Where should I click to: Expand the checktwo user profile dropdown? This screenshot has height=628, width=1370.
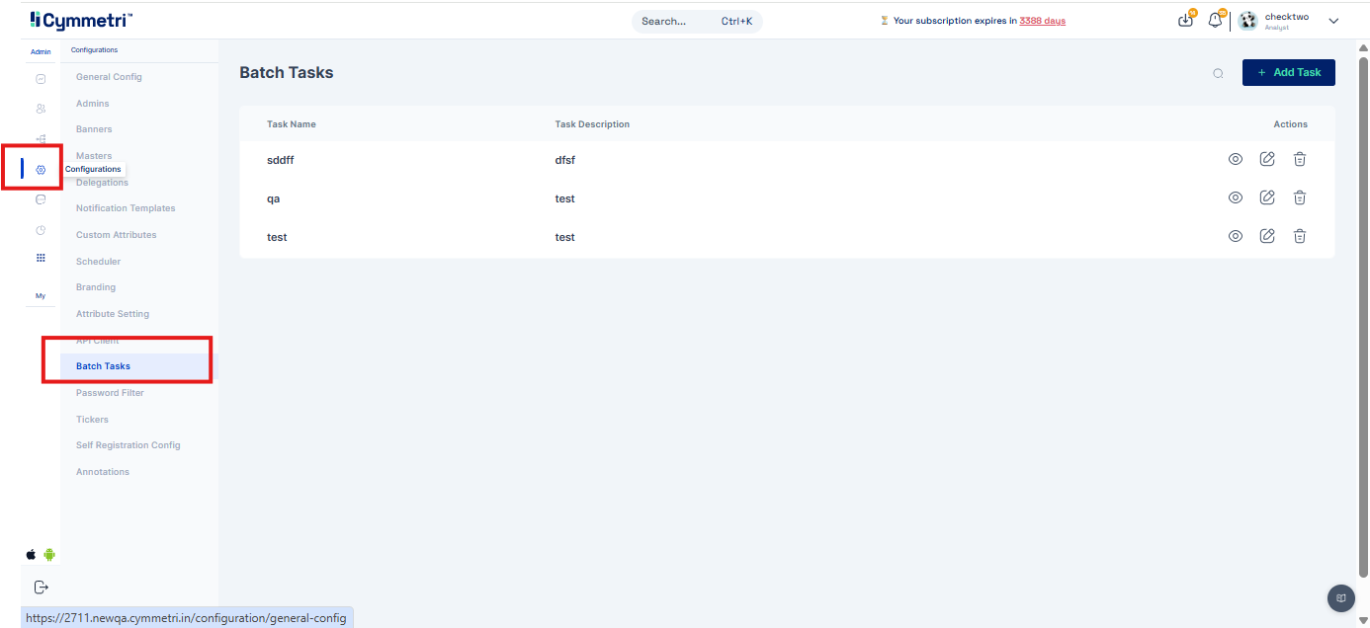pyautogui.click(x=1333, y=21)
